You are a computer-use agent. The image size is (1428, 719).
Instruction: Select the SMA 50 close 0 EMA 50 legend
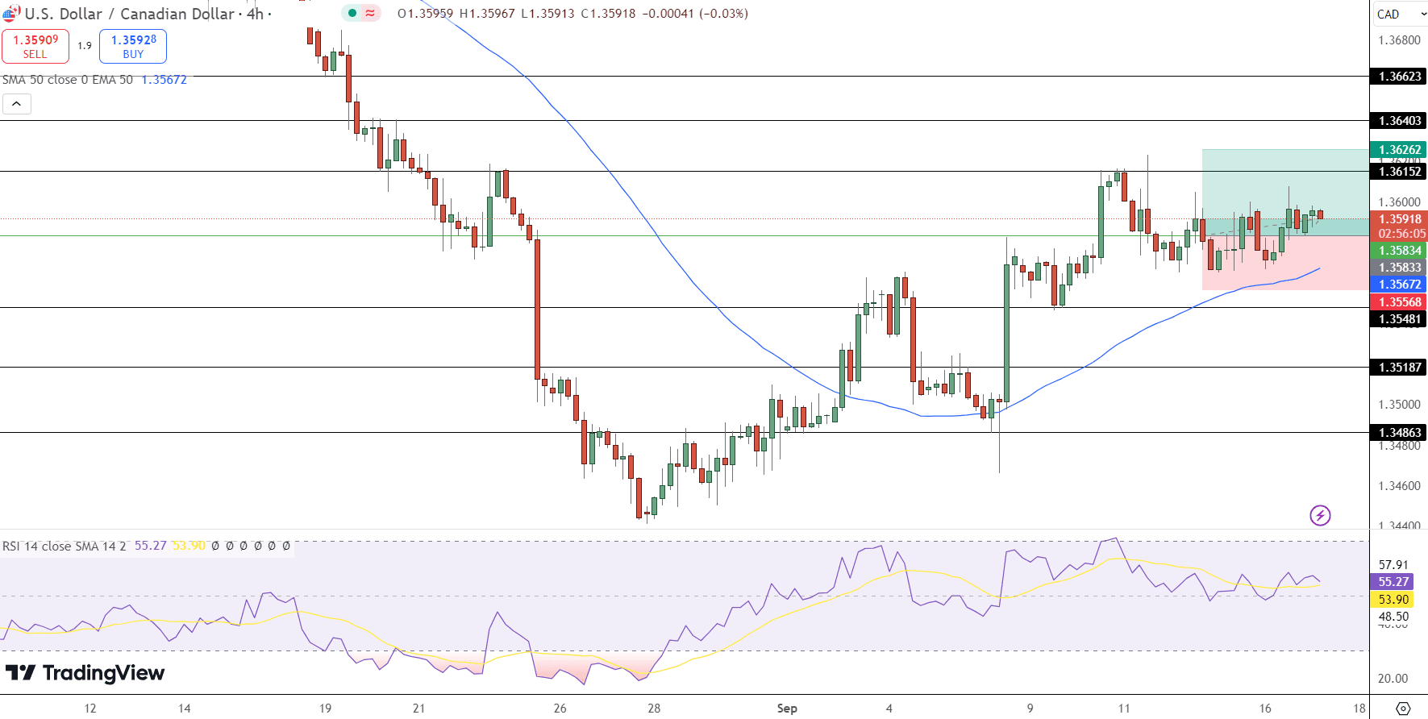click(x=68, y=80)
